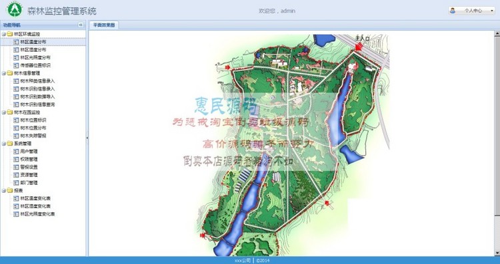
Task: Click the page icon beside 林区光照度分布
Action: coord(16,58)
